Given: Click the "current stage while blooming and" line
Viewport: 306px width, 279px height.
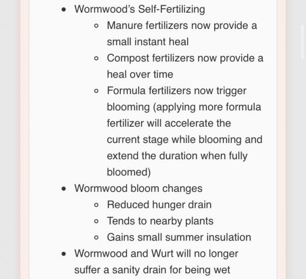Looking at the screenshot, I should tap(184, 139).
